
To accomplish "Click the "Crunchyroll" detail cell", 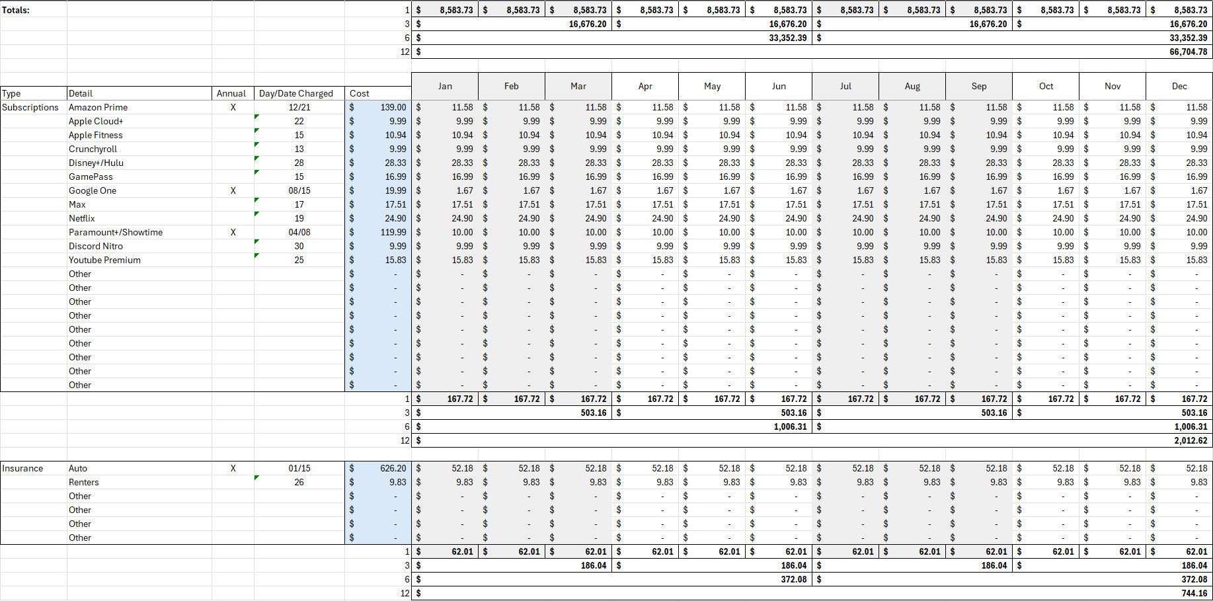I will pos(139,149).
